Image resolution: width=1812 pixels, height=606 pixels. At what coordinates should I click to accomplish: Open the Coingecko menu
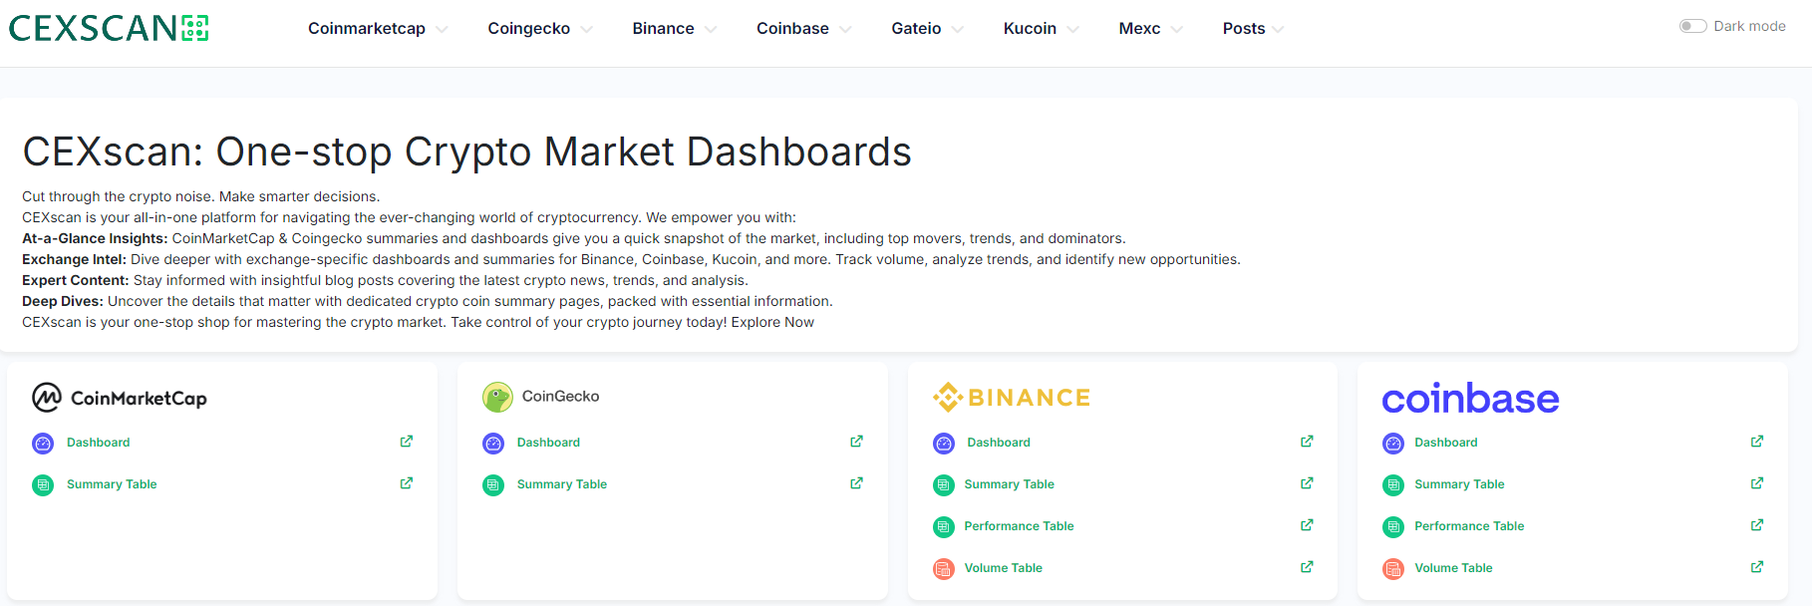point(529,29)
